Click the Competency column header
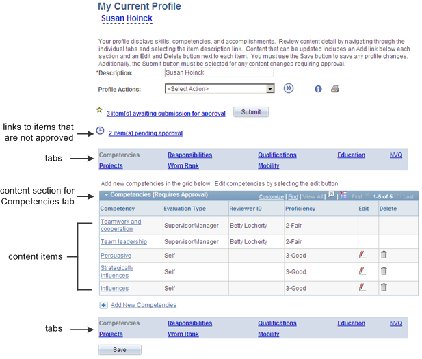The image size is (422, 359). (118, 209)
